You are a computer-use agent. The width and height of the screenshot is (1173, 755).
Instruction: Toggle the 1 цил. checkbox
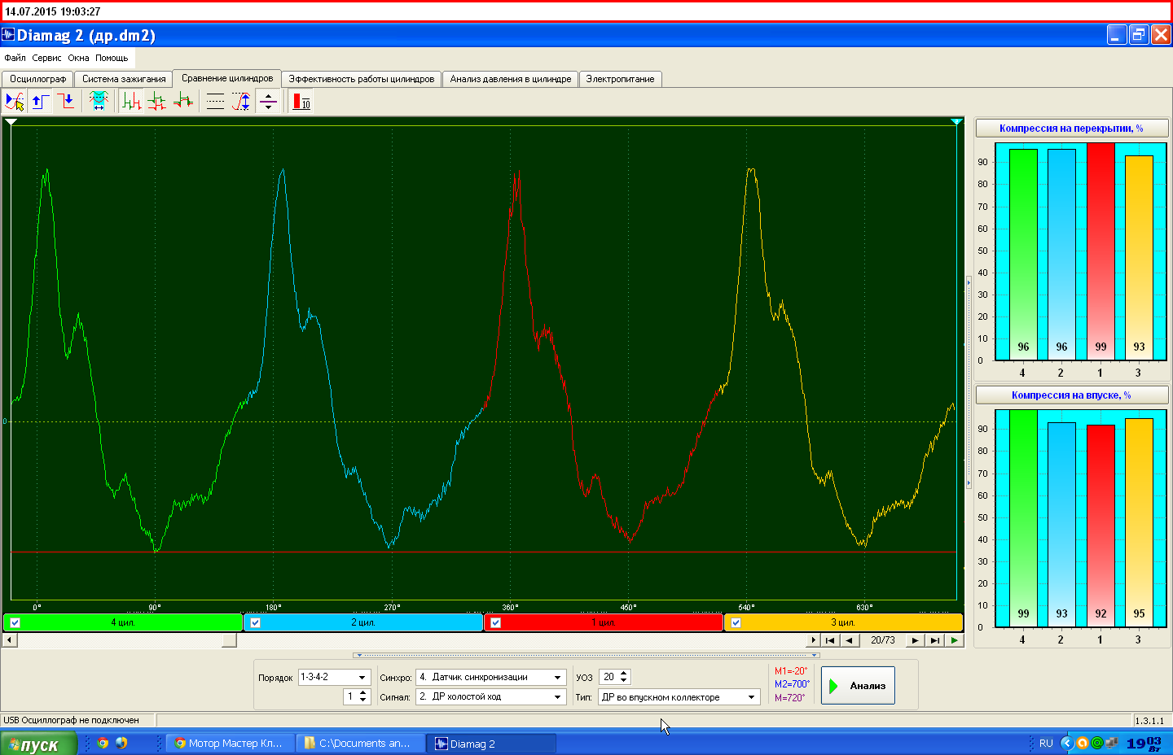coord(495,623)
